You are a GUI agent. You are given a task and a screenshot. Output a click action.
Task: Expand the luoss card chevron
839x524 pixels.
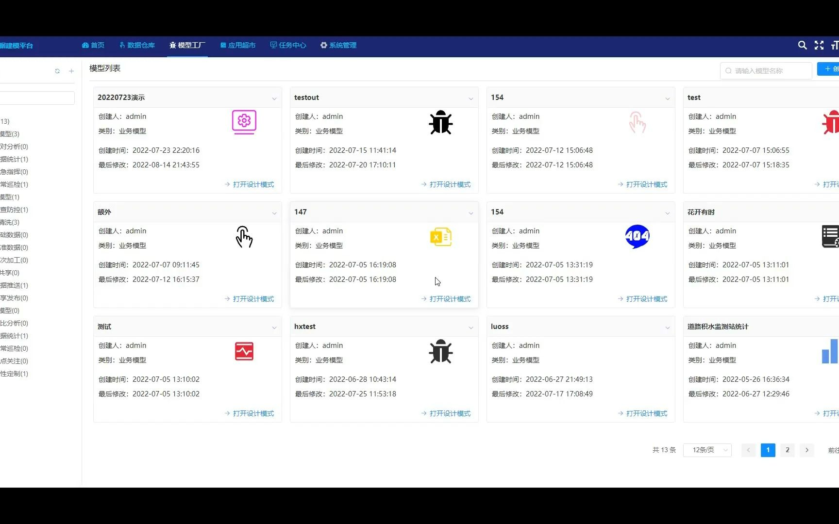click(x=668, y=327)
